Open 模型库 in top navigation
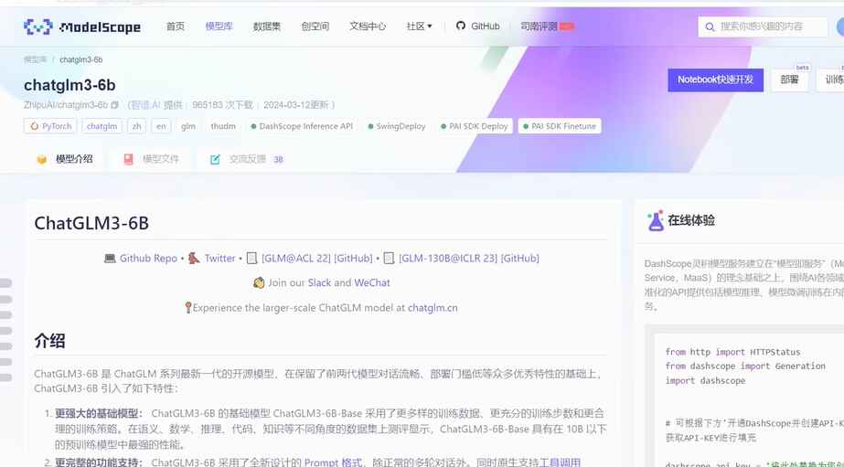 [219, 26]
